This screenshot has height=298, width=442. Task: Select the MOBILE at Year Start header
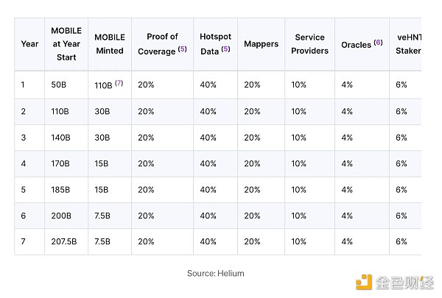tap(66, 44)
